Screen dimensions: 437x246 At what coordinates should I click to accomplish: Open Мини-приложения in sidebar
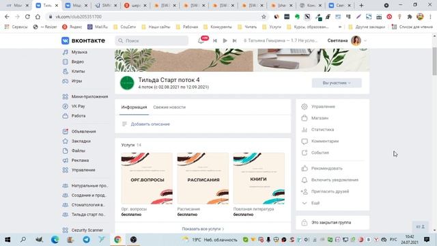tap(85, 96)
